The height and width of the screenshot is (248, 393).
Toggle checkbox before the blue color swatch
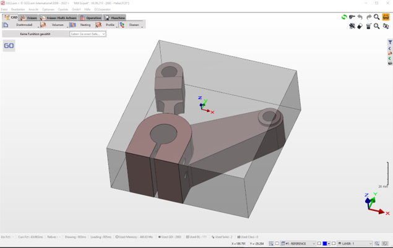pos(319,244)
